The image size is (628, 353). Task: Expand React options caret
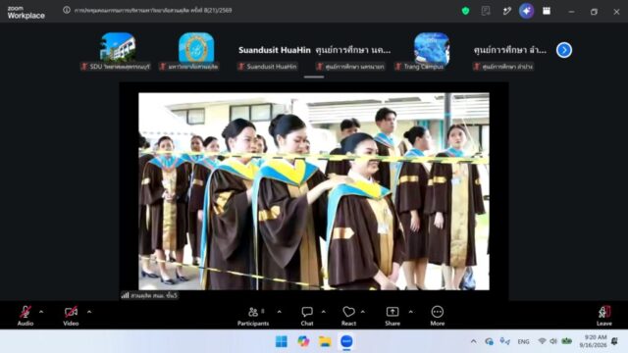pos(363,312)
